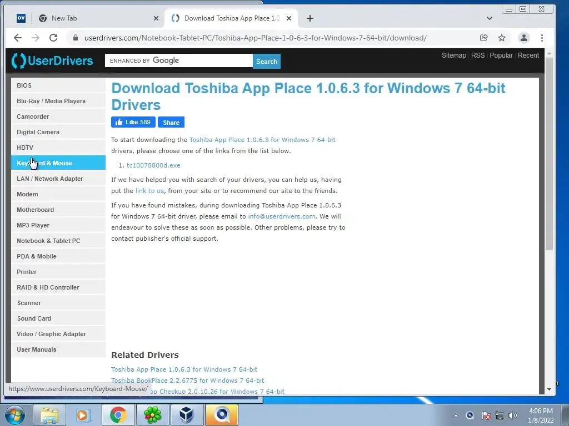Open the Keyboard & Mouse category
569x426 pixels.
(58, 163)
